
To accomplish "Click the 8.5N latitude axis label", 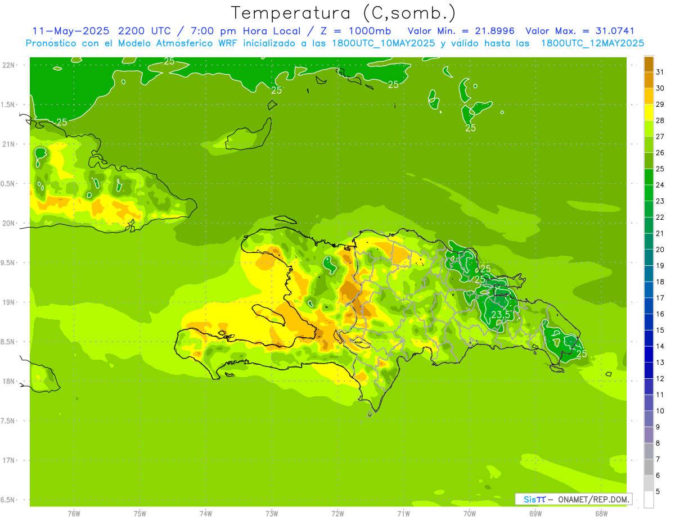I will (x=8, y=342).
